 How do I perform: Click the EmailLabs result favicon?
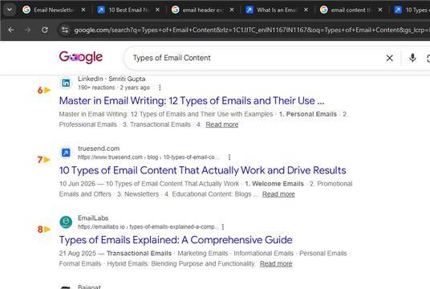tap(66, 222)
